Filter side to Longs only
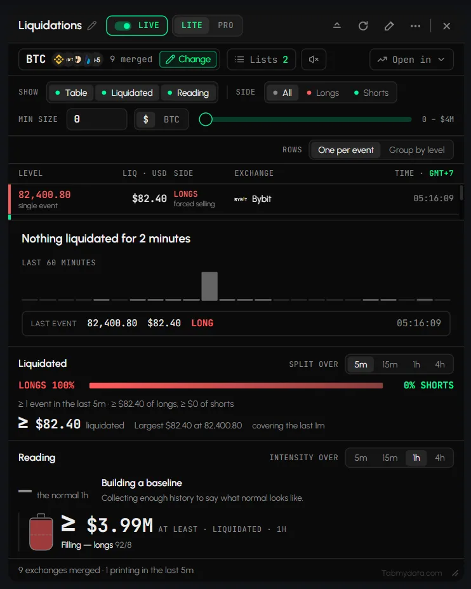Screen dimensions: 471x589 point(323,93)
